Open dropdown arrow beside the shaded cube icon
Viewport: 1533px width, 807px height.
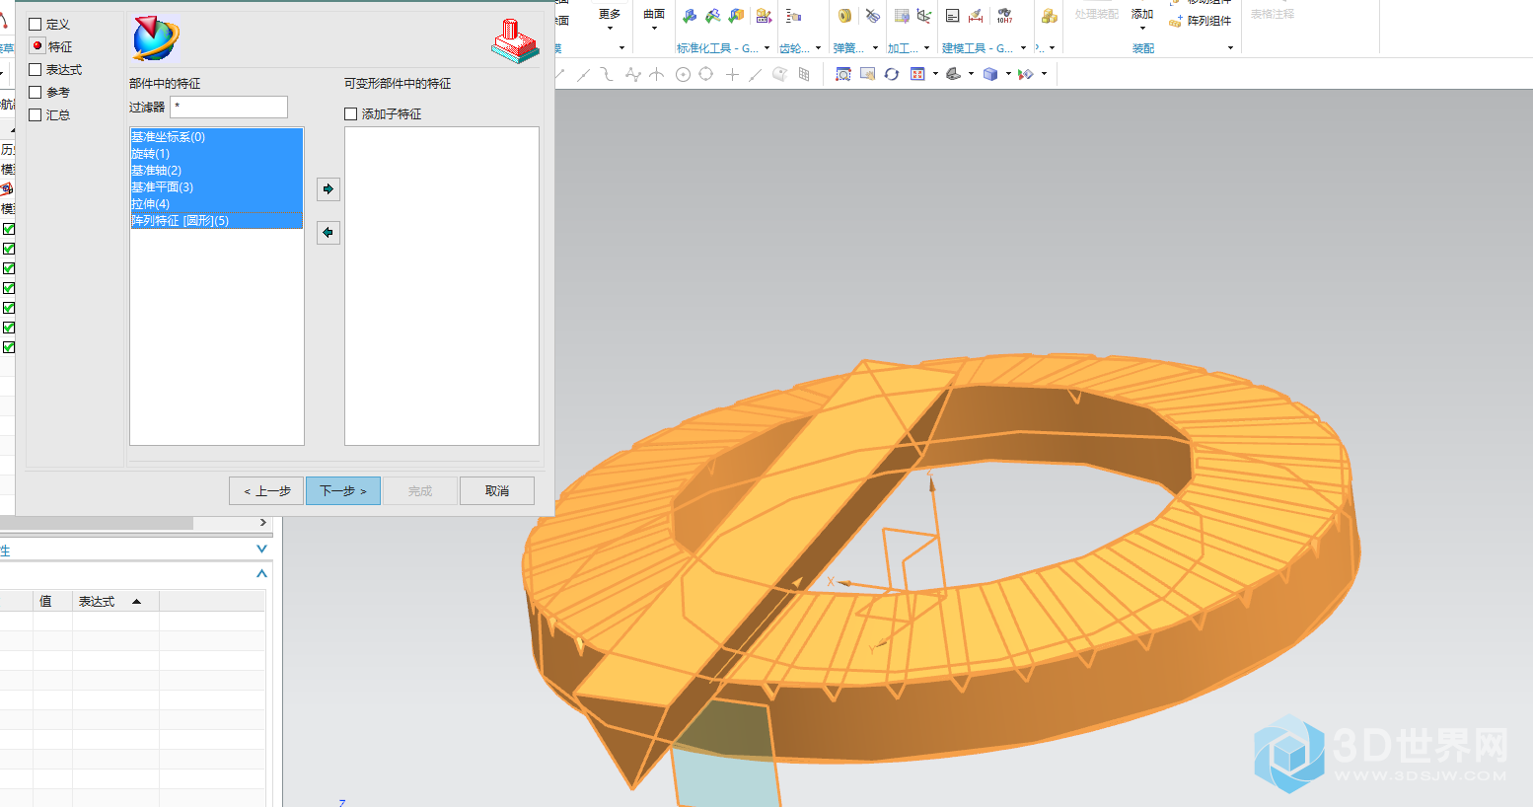coord(1008,74)
